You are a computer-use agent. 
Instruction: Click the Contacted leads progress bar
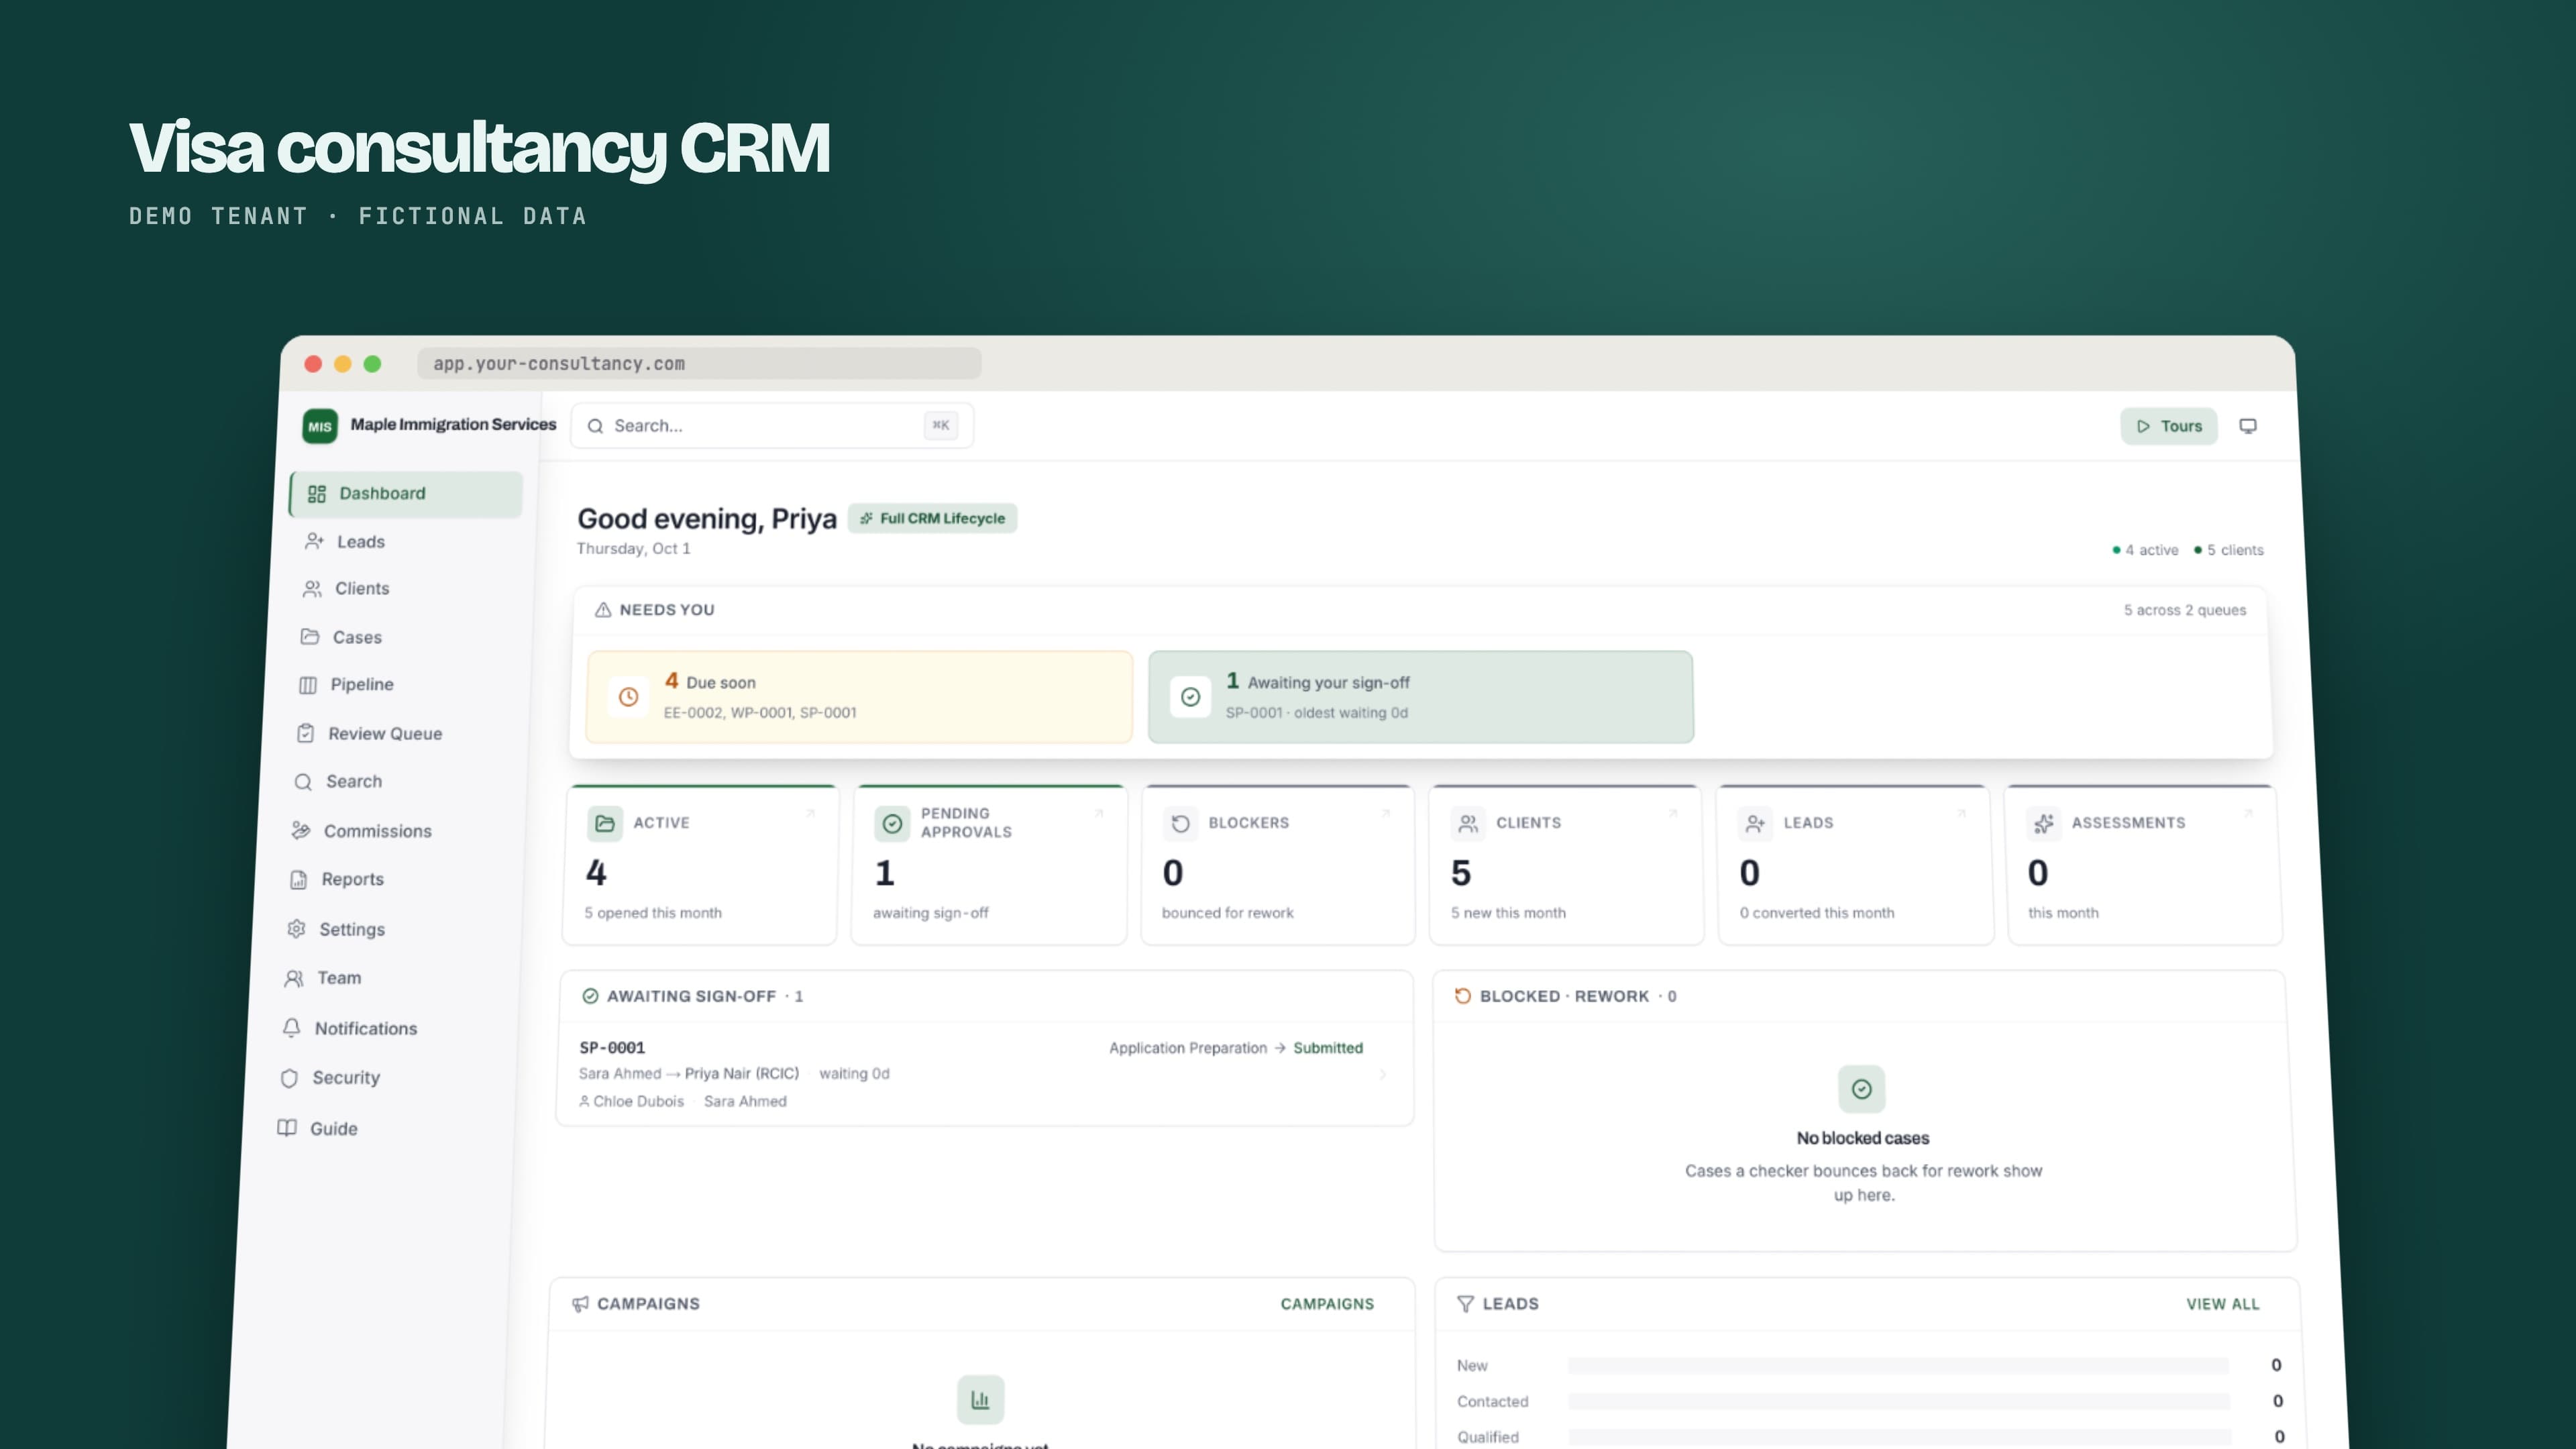coord(1899,1402)
